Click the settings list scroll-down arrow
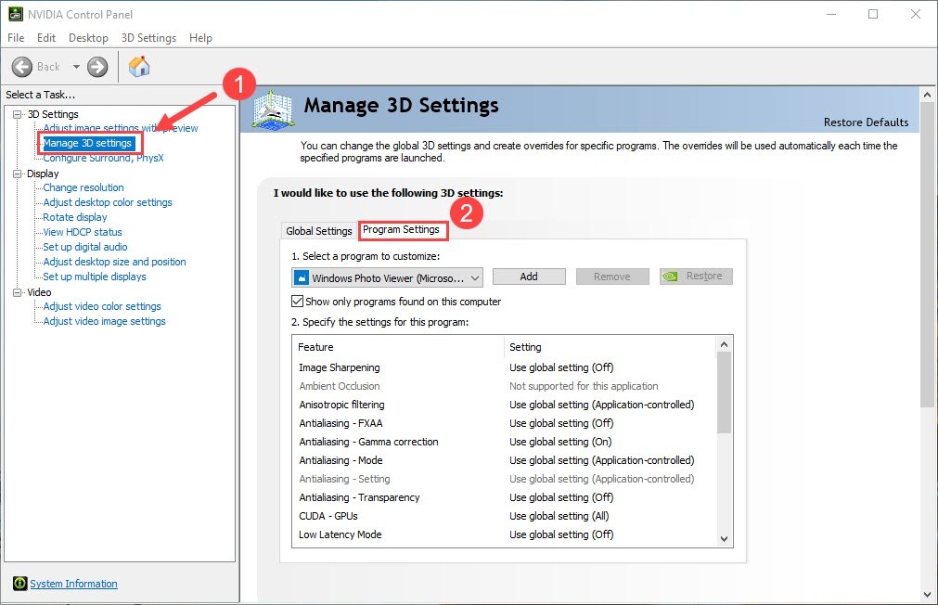The width and height of the screenshot is (938, 605). pos(724,538)
